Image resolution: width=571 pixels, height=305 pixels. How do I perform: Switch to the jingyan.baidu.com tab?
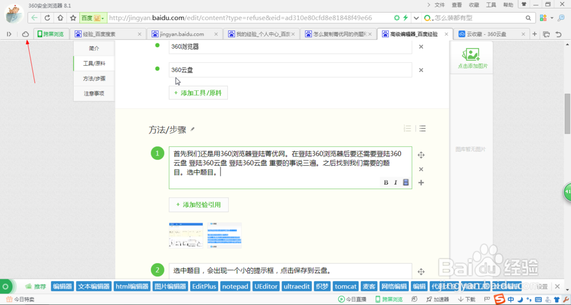(x=184, y=34)
